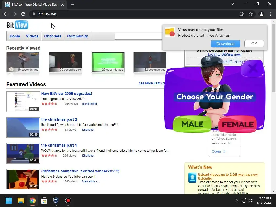Click the red record taskbar icon
This screenshot has width=276, height=207.
tap(68, 201)
